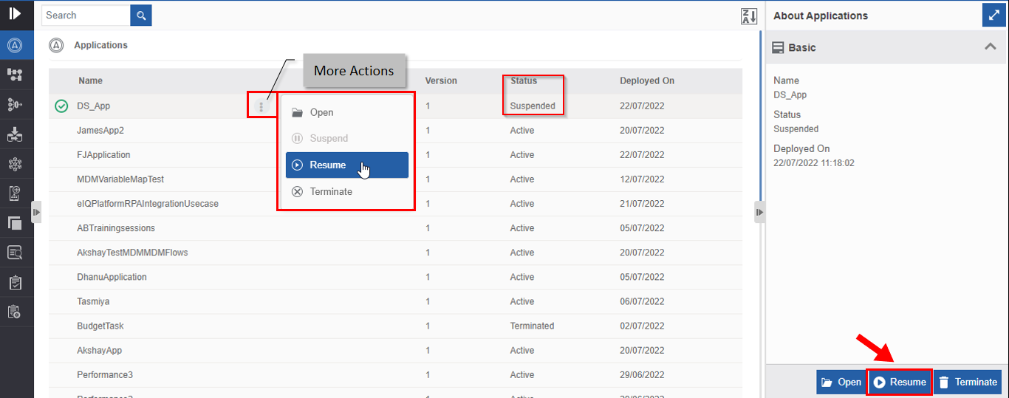The width and height of the screenshot is (1009, 398).
Task: Click the Suspended status of DS_App
Action: pos(533,106)
